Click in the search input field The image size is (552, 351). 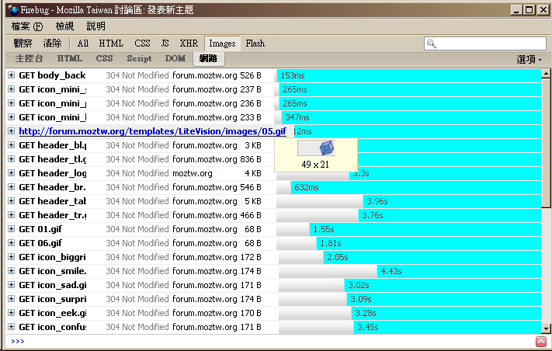coord(489,43)
